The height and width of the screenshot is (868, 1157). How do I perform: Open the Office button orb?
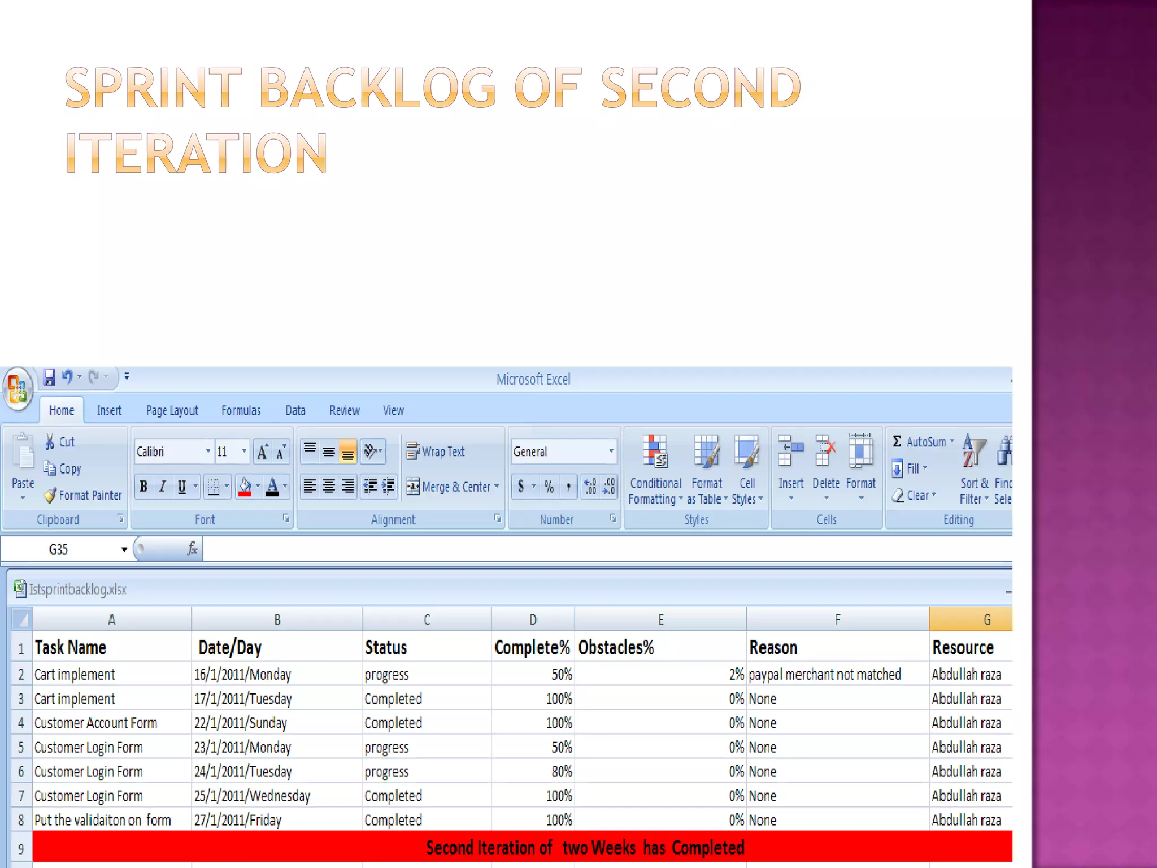click(18, 389)
